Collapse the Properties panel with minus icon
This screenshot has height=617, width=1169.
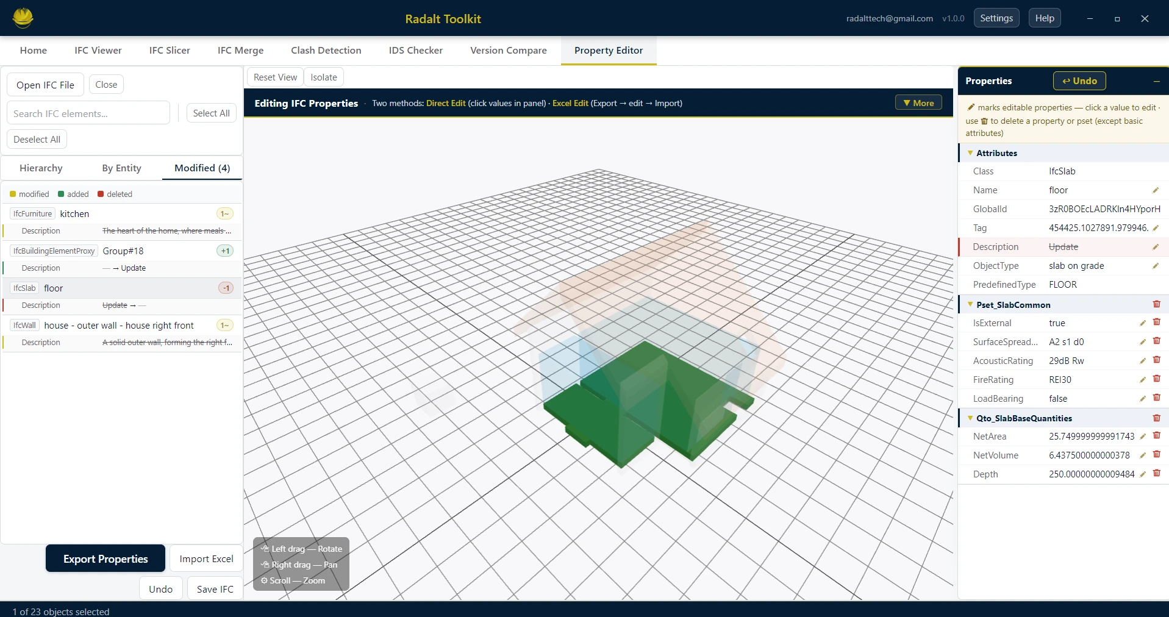(x=1157, y=81)
